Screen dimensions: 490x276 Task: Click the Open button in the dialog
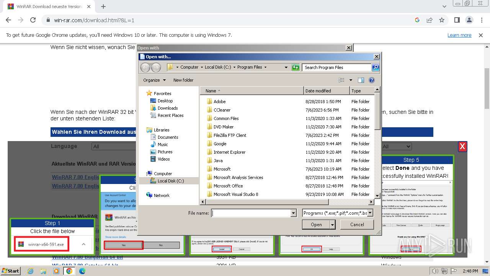click(316, 225)
